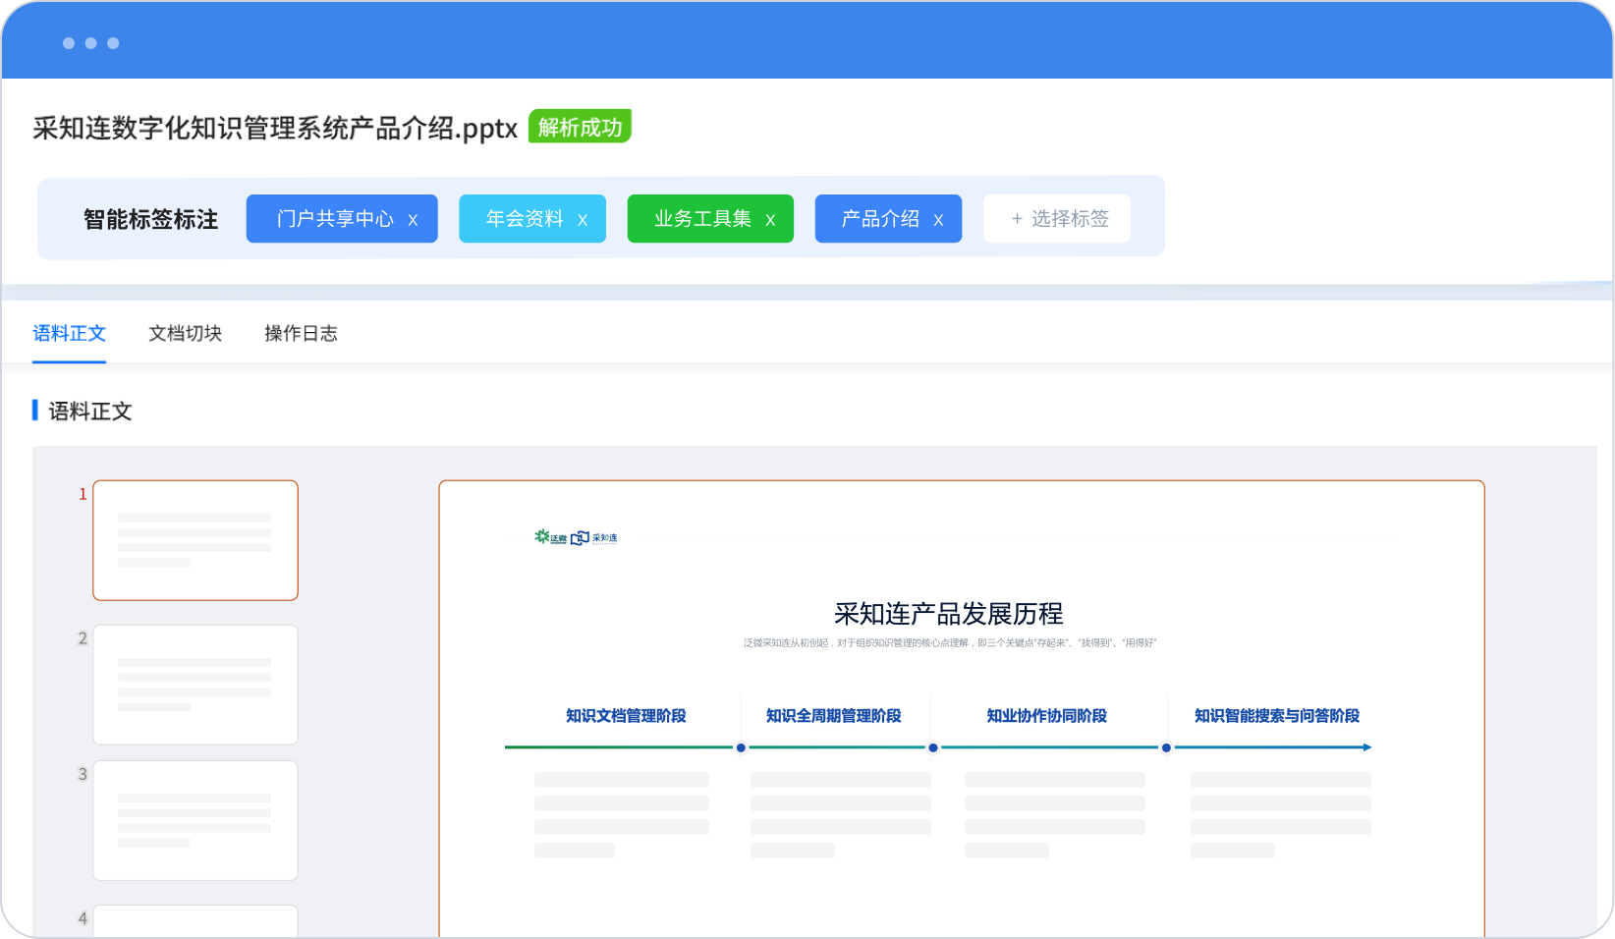Click the 采知连产品发展历程 slide title

948,614
